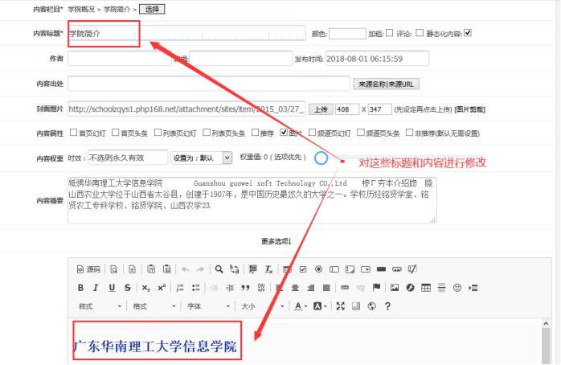Toggle the 静态化内容 checkbox
The image size is (561, 365).
468,33
